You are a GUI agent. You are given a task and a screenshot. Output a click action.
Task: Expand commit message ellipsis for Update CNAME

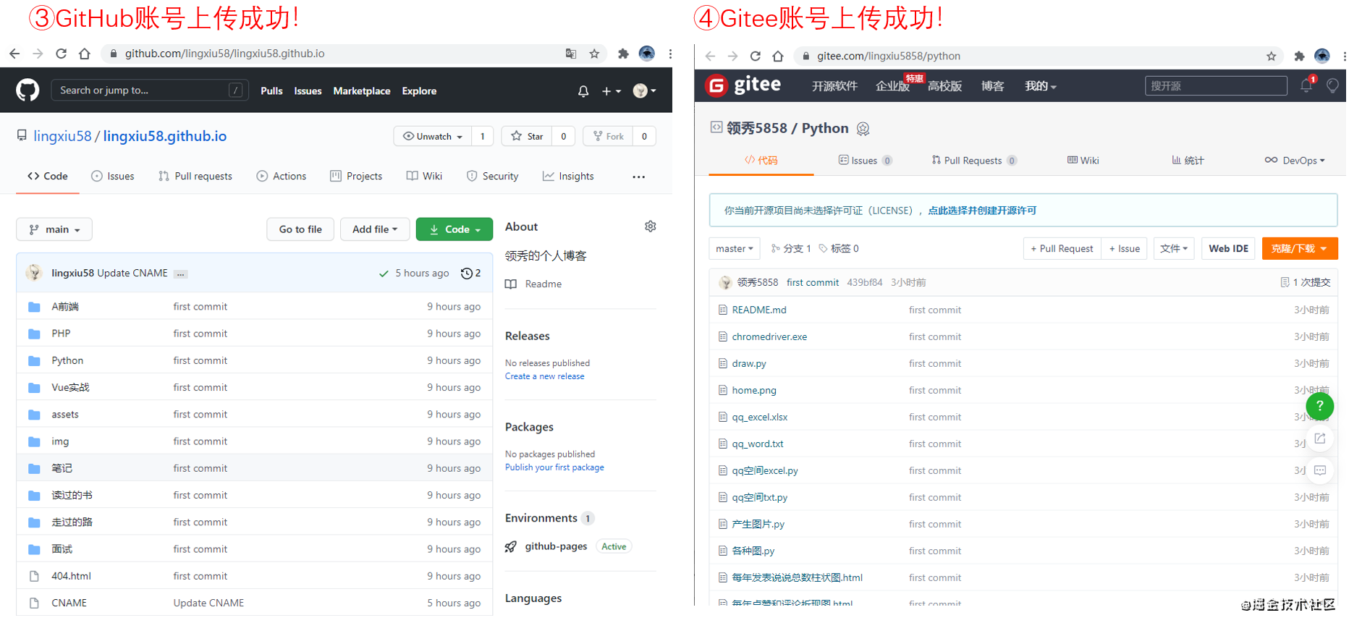click(x=181, y=274)
